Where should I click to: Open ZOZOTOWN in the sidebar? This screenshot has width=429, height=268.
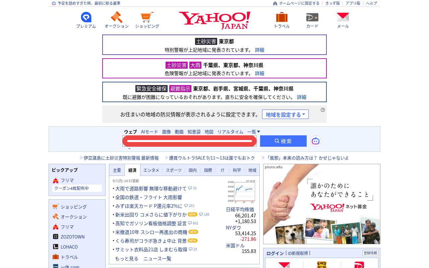[73, 237]
